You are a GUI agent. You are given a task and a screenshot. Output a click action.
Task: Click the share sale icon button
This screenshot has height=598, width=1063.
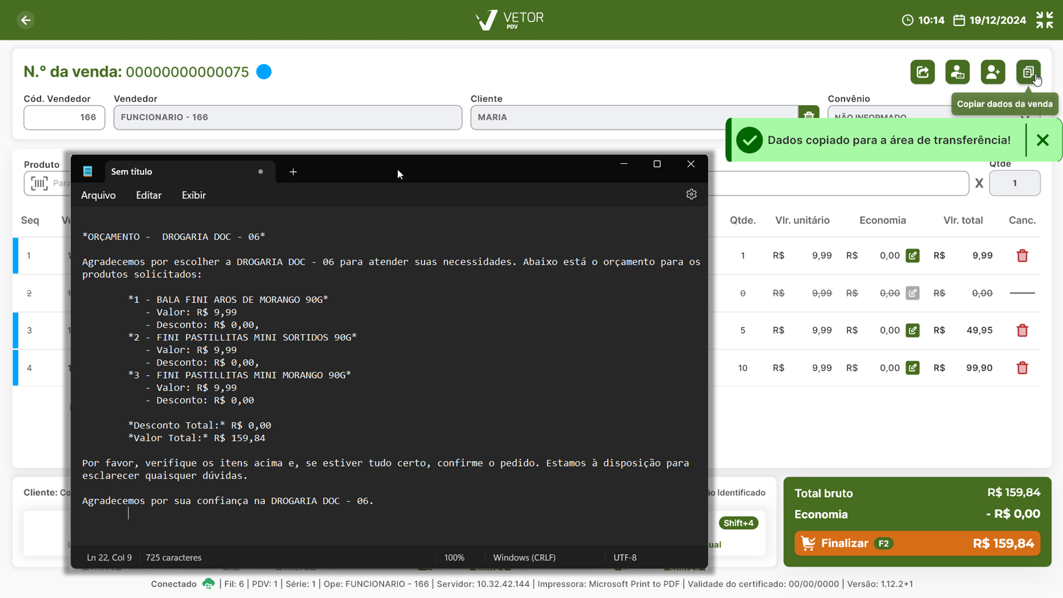click(x=923, y=72)
